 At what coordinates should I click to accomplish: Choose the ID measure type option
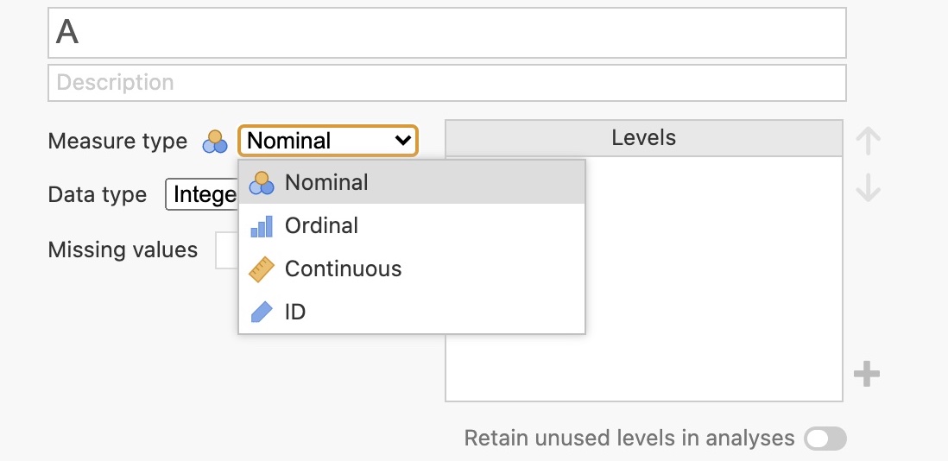click(295, 312)
